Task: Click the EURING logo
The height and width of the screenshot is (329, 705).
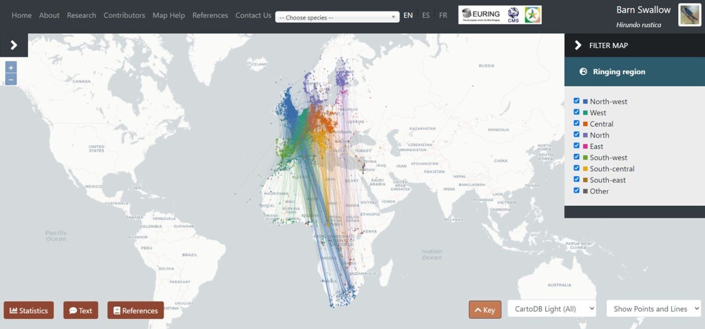Action: click(480, 15)
